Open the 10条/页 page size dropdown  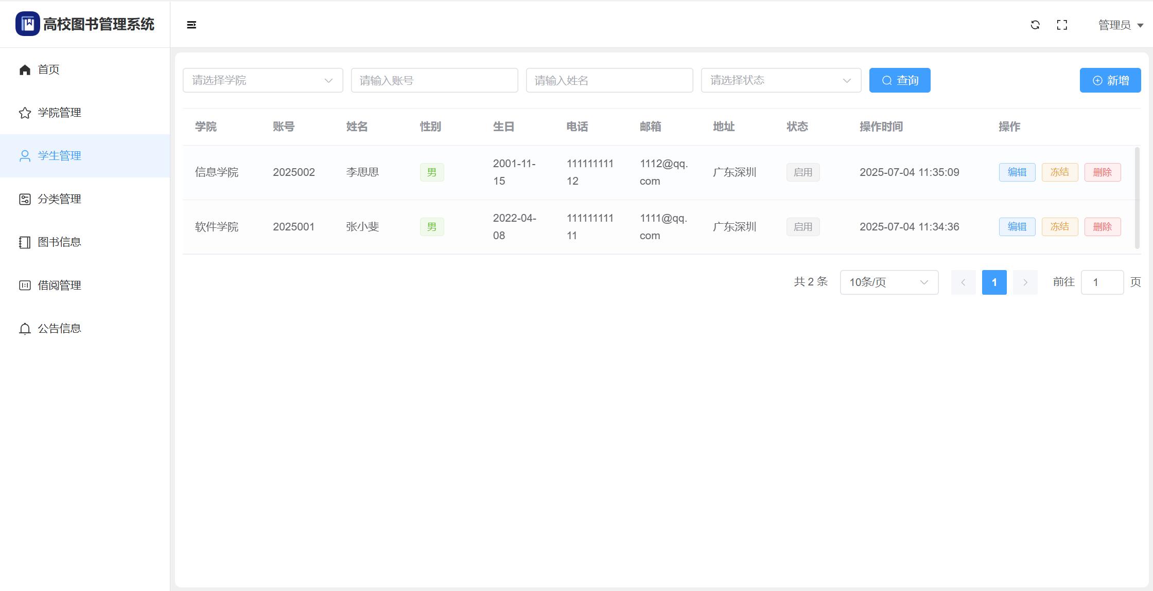888,282
